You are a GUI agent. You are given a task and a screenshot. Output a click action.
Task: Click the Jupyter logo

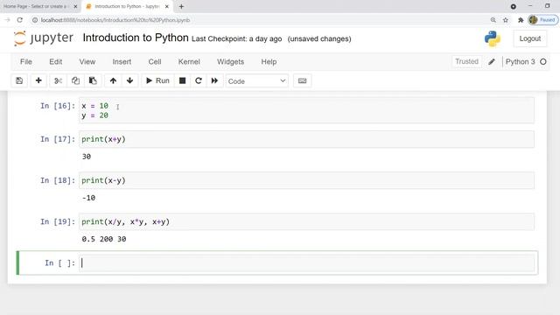43,38
